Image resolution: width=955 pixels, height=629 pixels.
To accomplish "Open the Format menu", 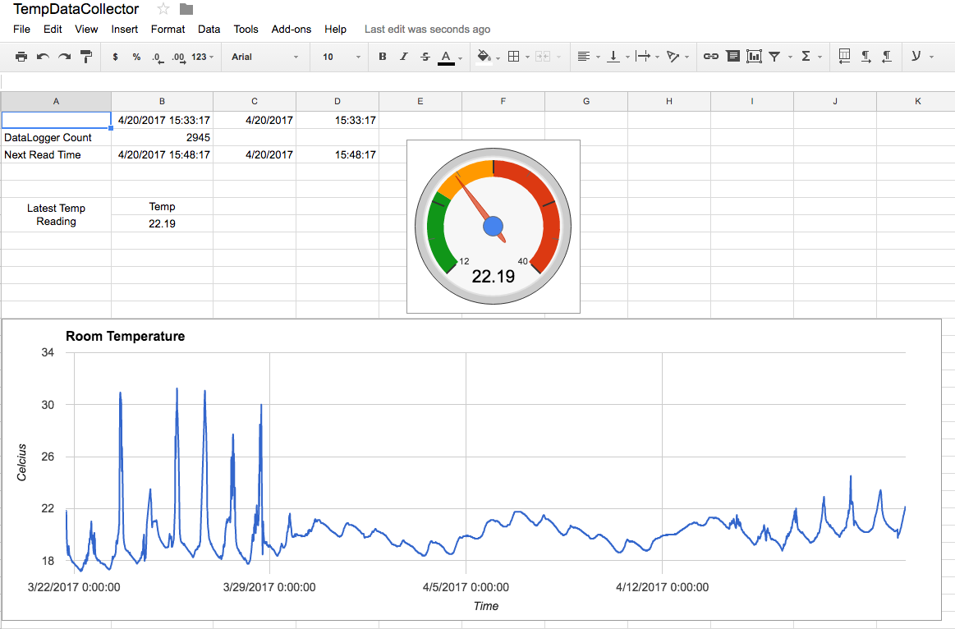I will pyautogui.click(x=168, y=29).
